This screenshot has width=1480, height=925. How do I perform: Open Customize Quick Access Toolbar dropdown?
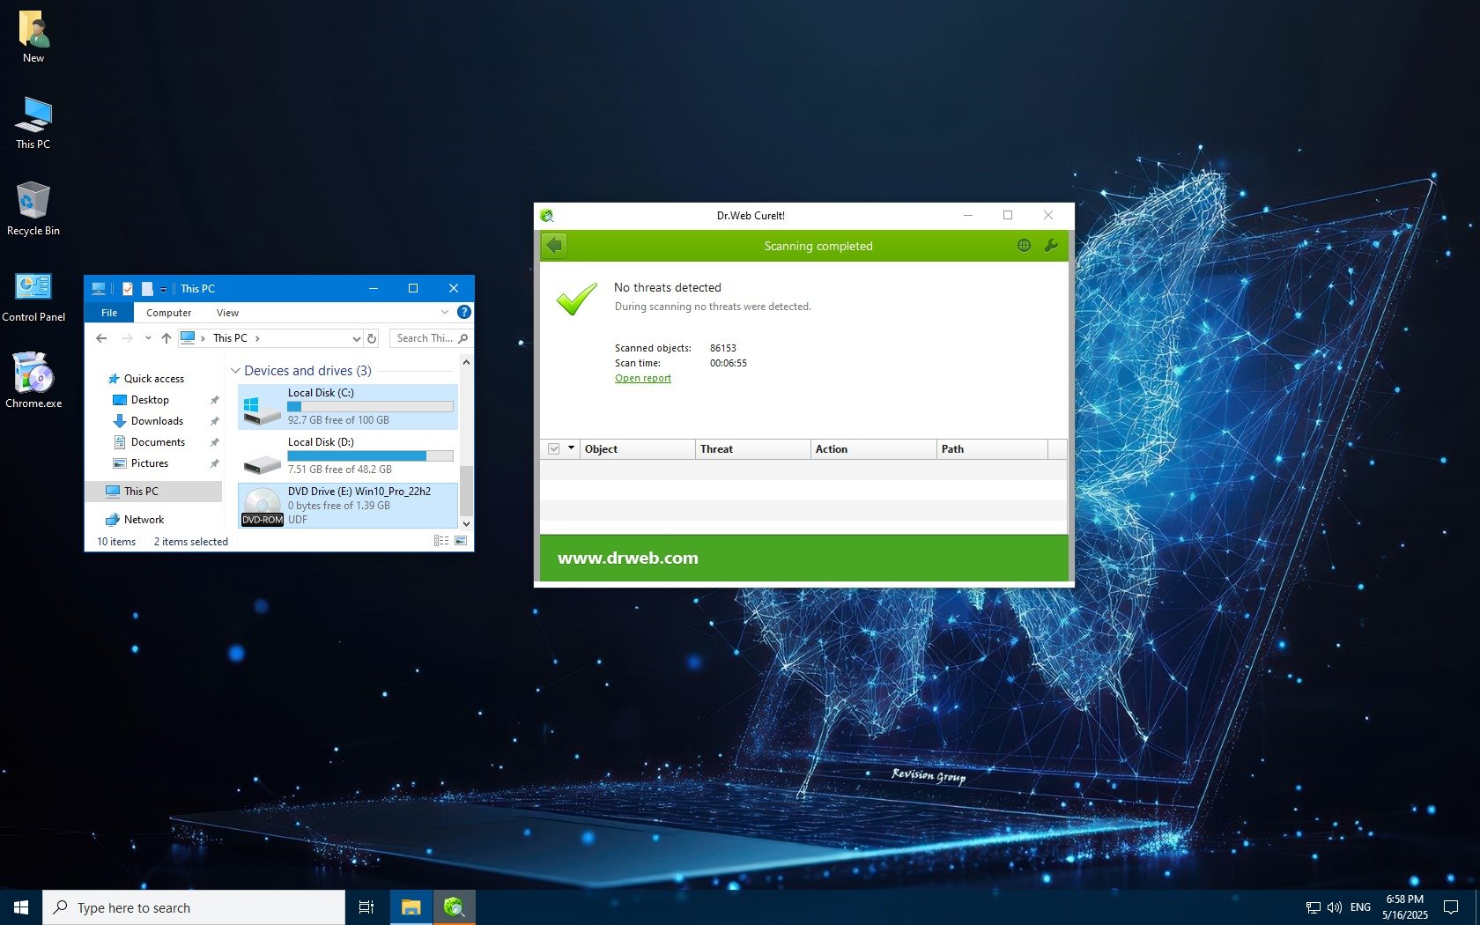(163, 289)
